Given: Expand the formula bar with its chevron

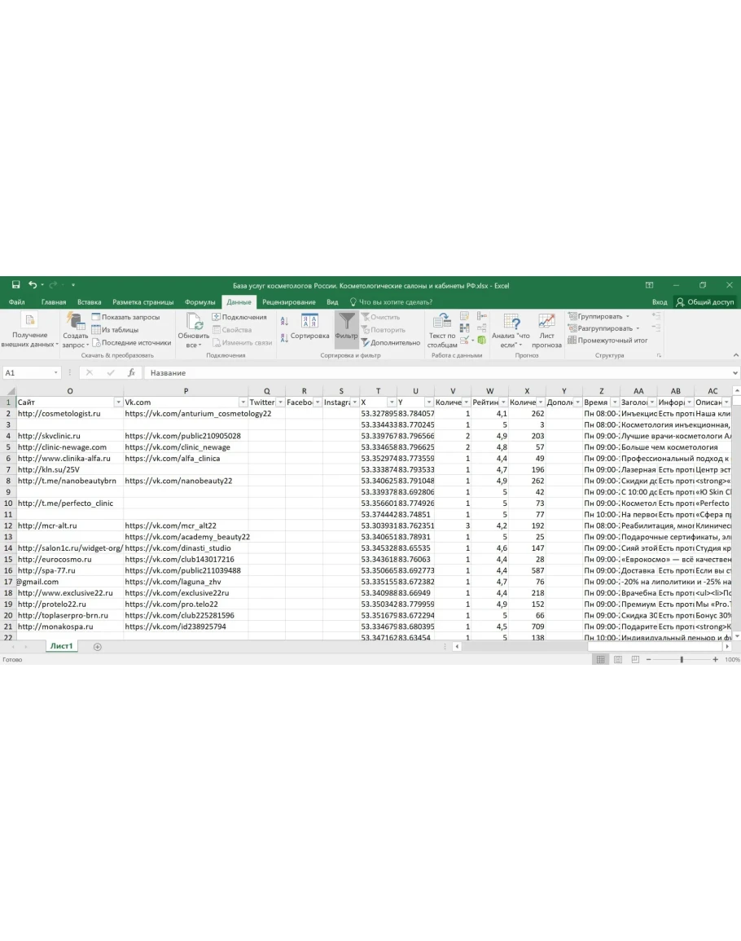Looking at the screenshot, I should point(735,372).
